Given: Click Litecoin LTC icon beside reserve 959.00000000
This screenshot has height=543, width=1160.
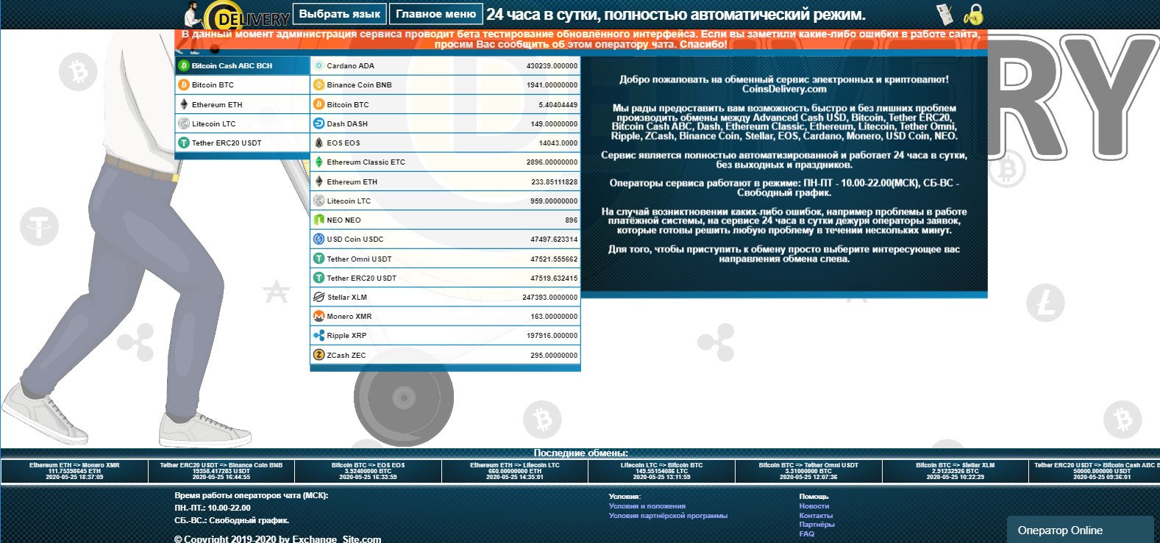Looking at the screenshot, I should pyautogui.click(x=319, y=201).
